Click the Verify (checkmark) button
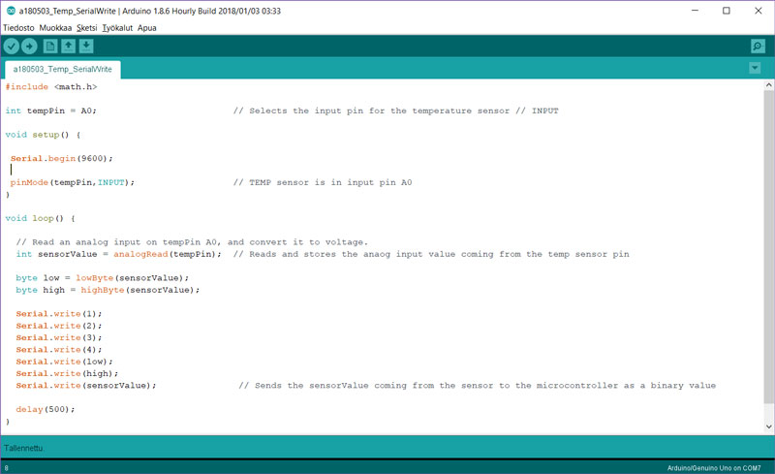Image resolution: width=775 pixels, height=474 pixels. [x=12, y=47]
